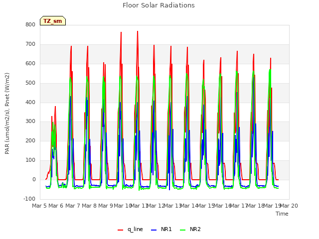Click the green NR2 legend swatch
Viewport: 319px width, 239px height.
tap(183, 230)
